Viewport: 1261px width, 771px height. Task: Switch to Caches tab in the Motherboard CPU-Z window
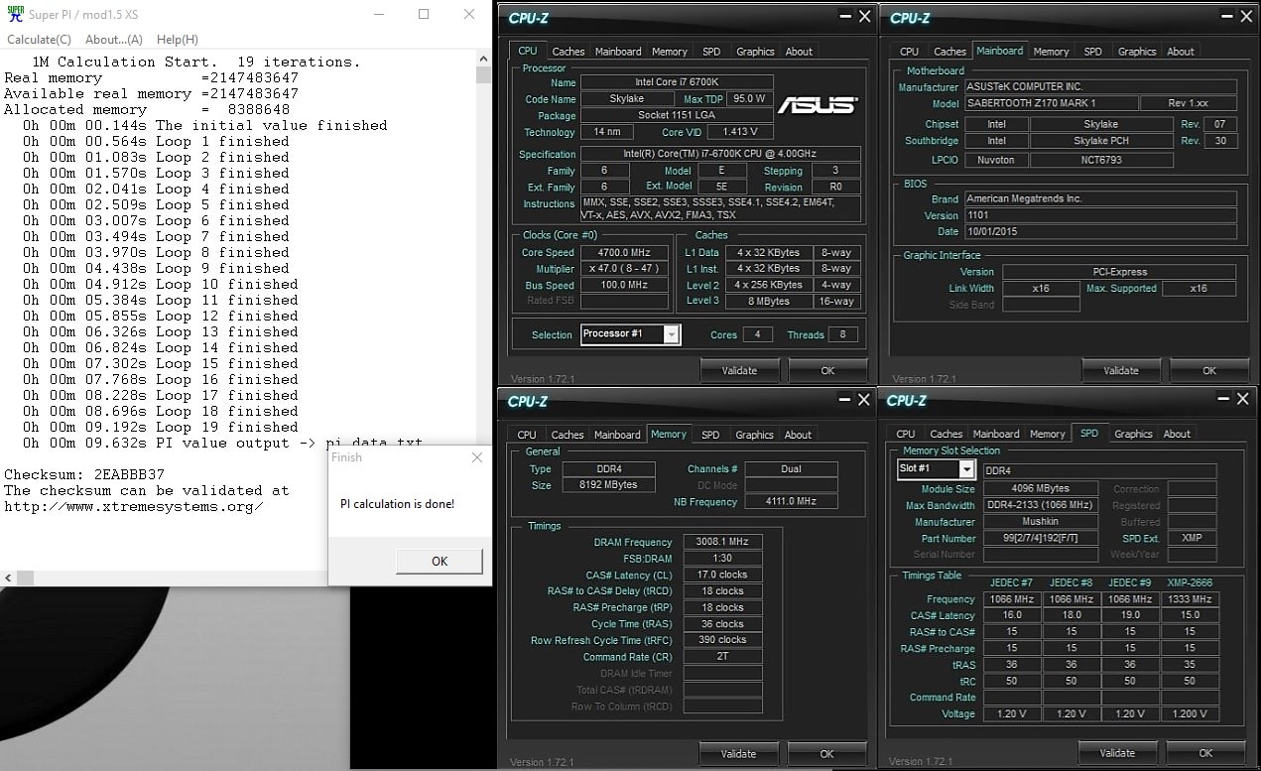(949, 52)
